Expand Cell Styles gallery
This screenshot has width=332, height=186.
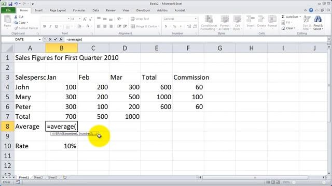[237, 23]
